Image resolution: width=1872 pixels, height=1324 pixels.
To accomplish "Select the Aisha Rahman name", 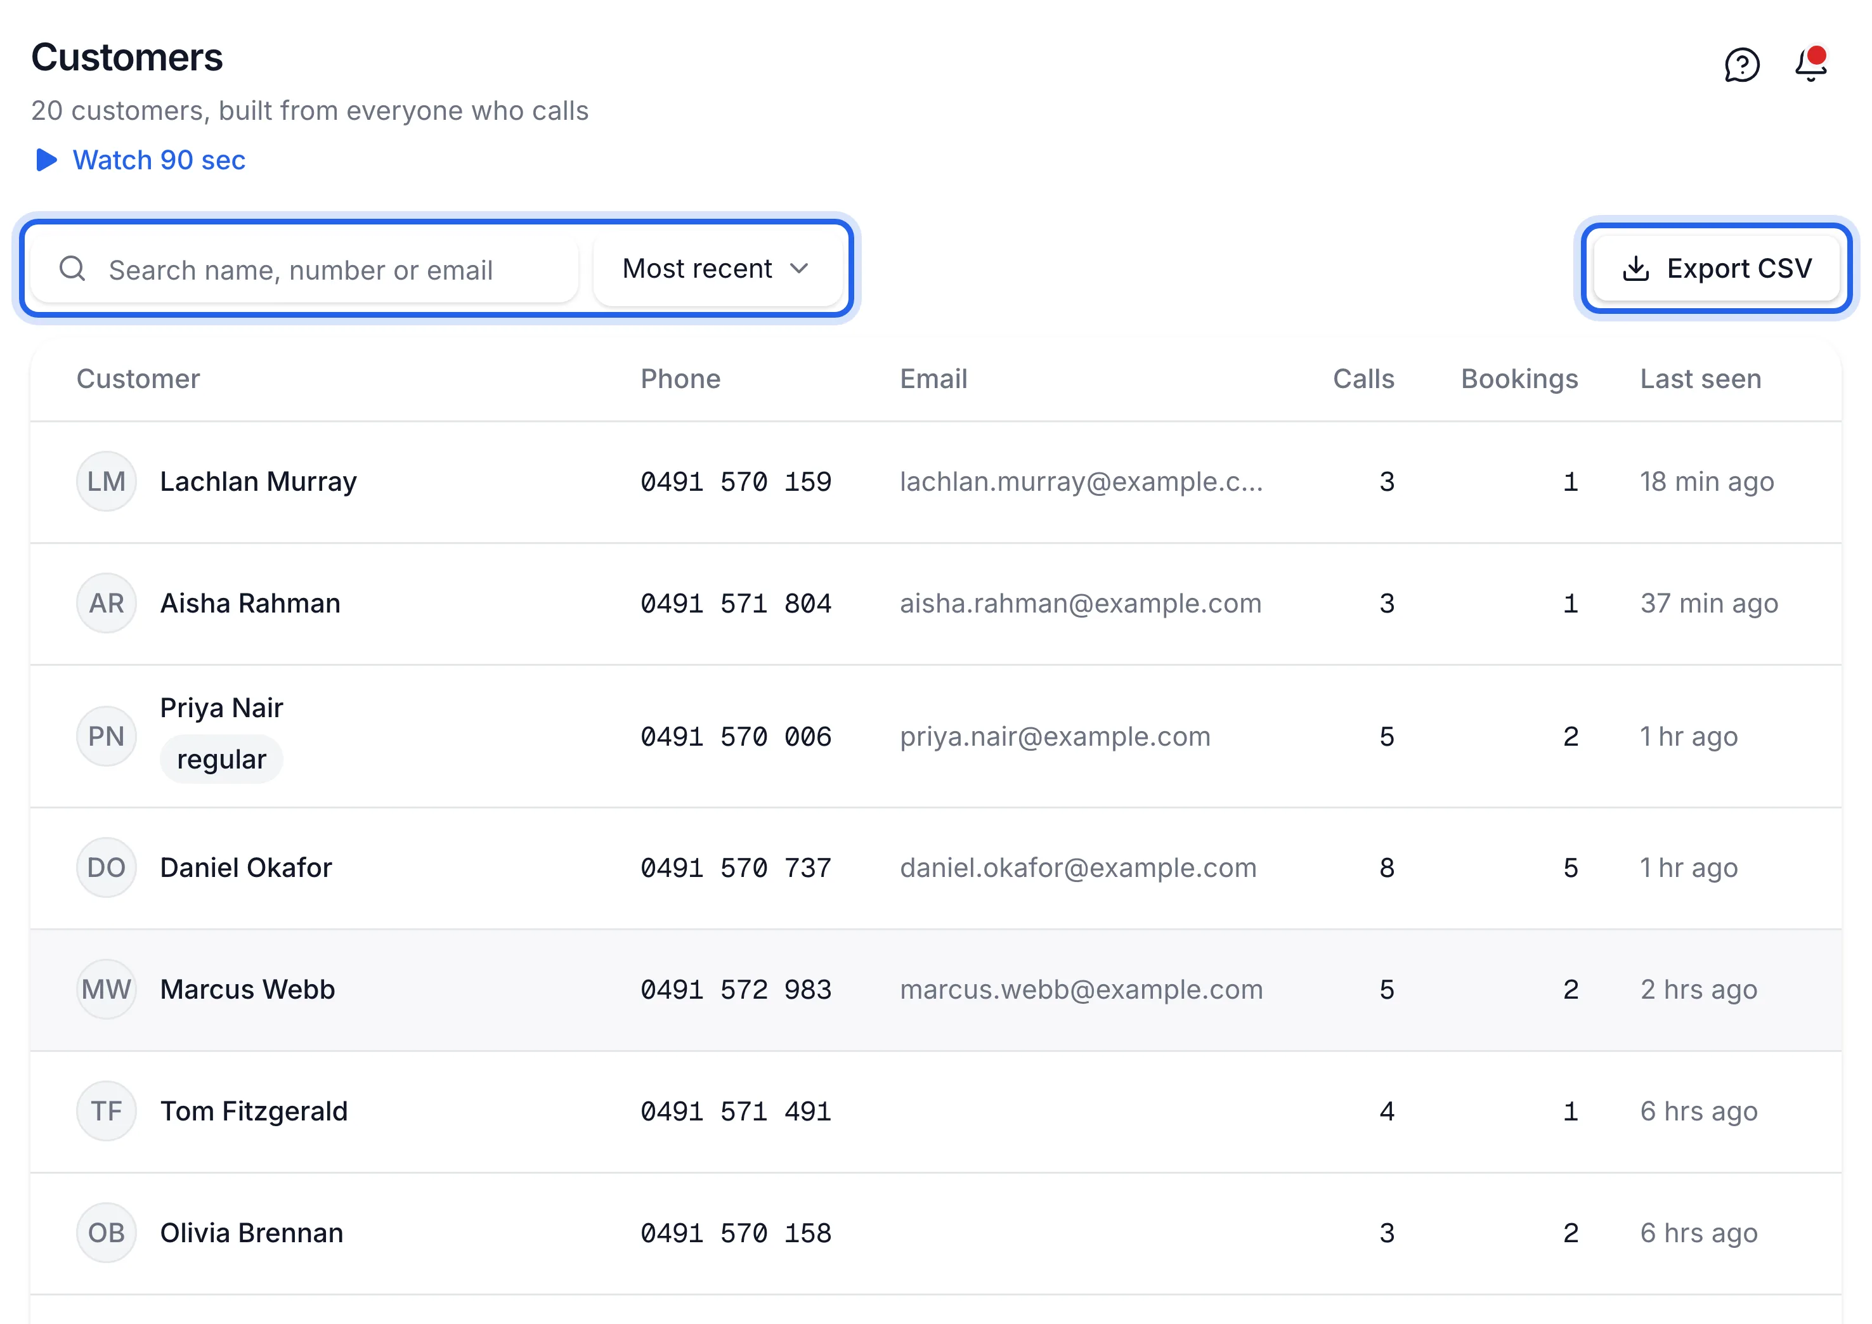I will pyautogui.click(x=250, y=603).
